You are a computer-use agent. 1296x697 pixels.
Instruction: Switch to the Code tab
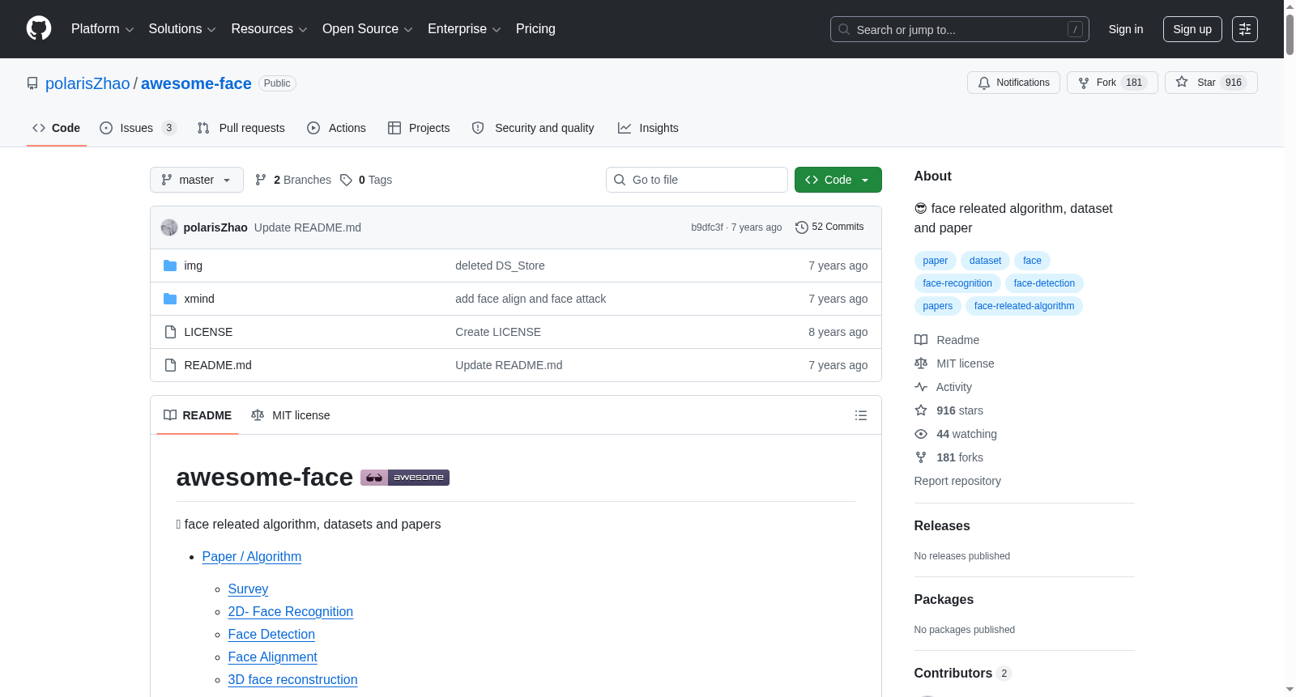57,128
